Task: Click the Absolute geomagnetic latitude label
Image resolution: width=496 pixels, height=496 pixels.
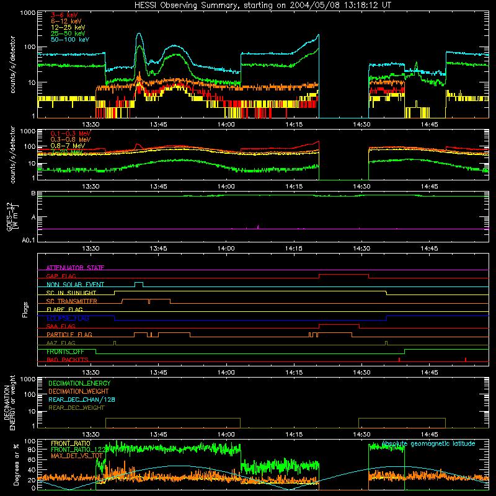Action: [428, 443]
